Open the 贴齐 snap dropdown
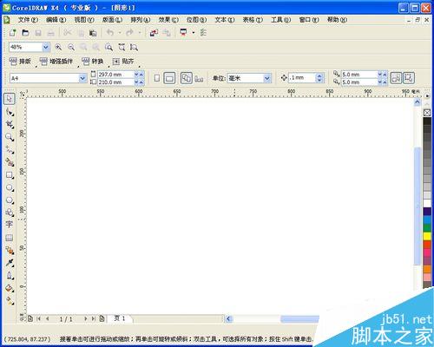This screenshot has height=347, width=434. 123,62
